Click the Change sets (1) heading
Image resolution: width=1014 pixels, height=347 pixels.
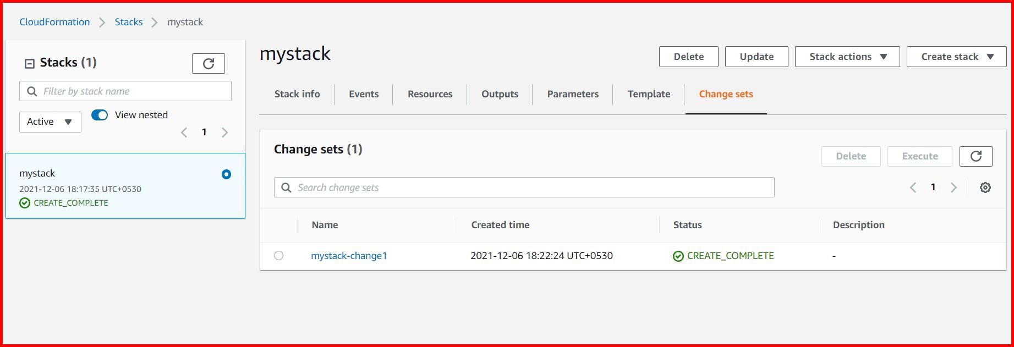pos(318,150)
